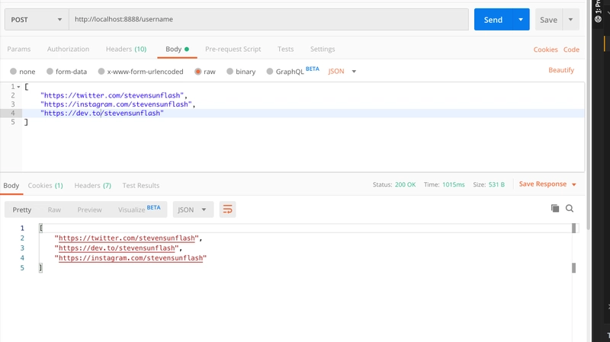Click the dev.to URL in request body

point(102,113)
